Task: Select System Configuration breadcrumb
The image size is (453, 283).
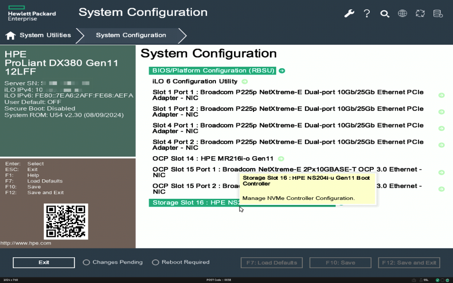Action: [x=131, y=35]
